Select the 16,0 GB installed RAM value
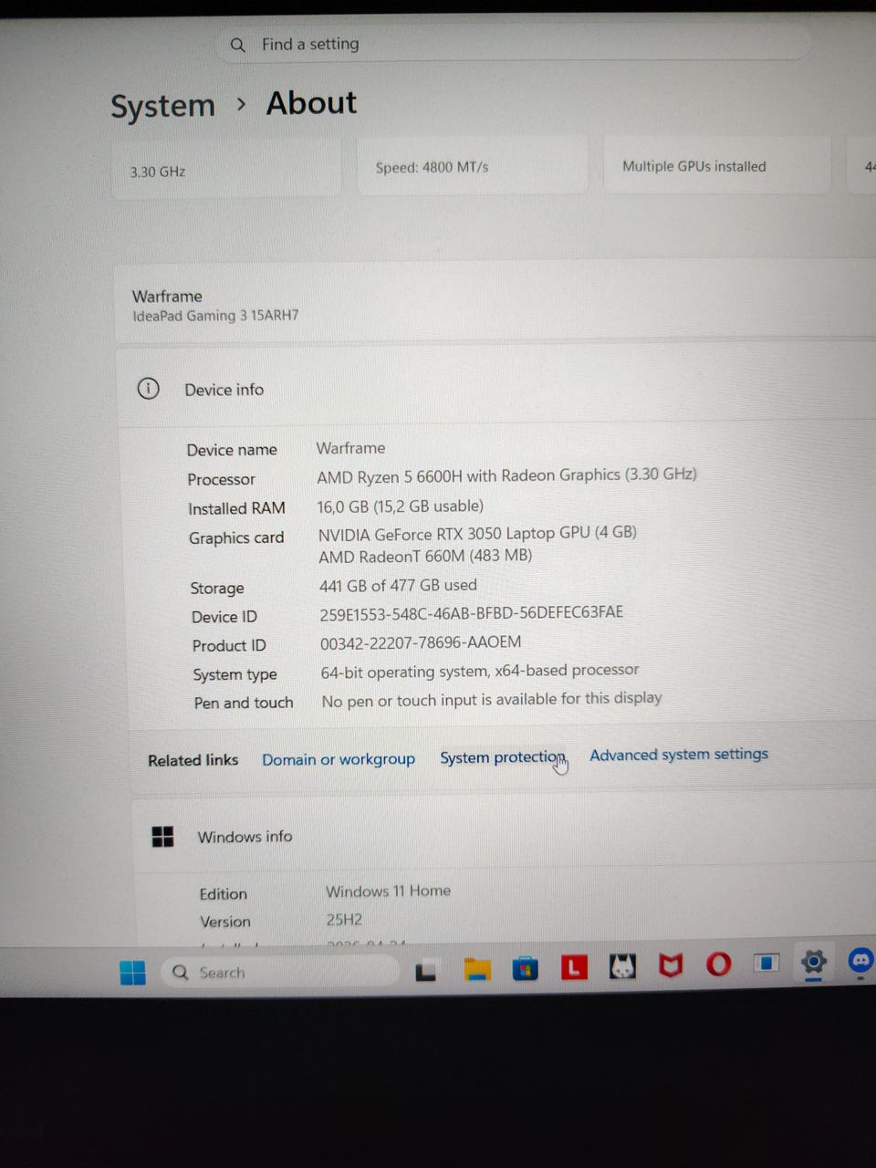876x1168 pixels. 401,506
